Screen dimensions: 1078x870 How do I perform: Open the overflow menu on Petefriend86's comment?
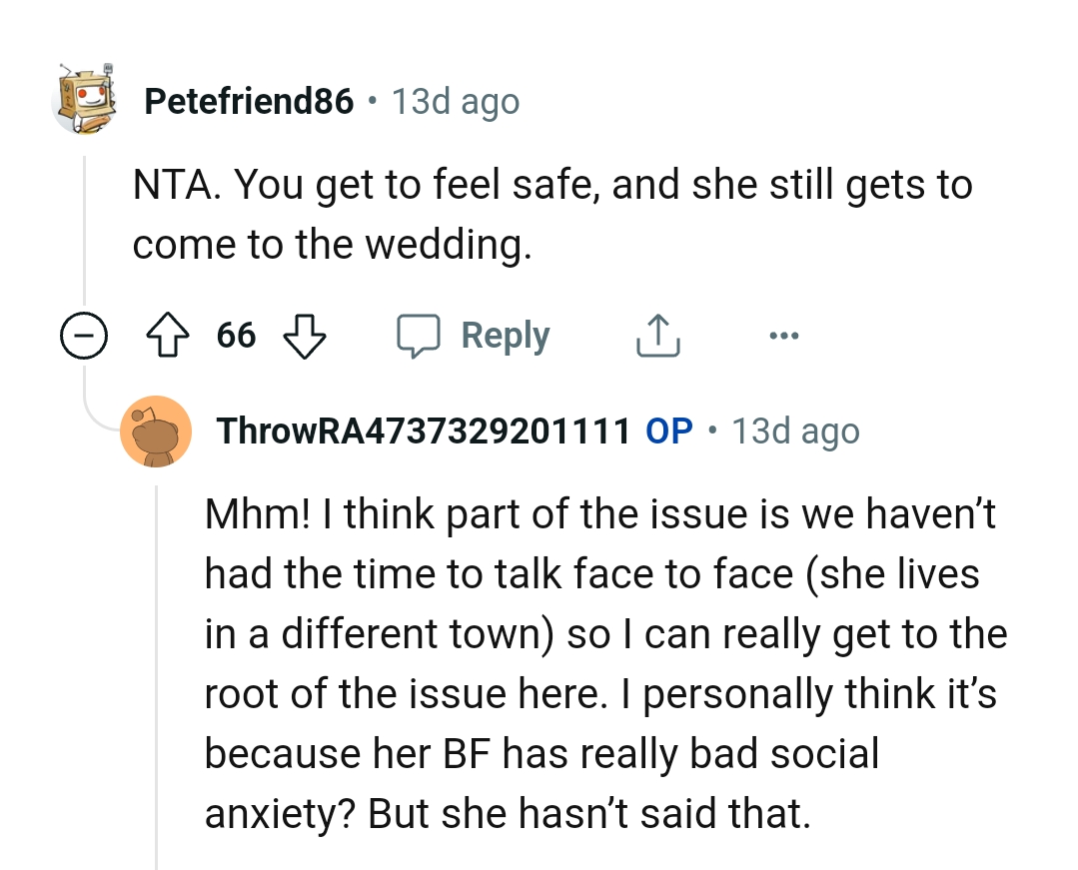click(x=783, y=336)
